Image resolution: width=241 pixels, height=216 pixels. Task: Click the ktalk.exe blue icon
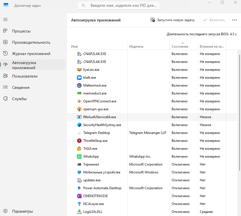point(79,78)
